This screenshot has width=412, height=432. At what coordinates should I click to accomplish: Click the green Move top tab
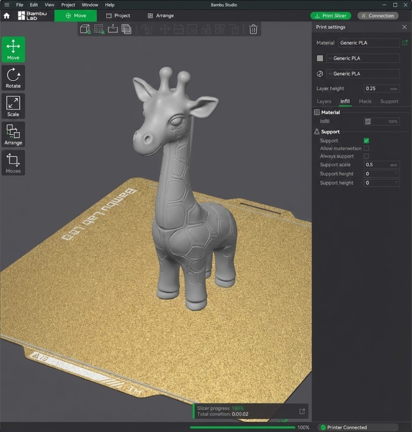(75, 16)
